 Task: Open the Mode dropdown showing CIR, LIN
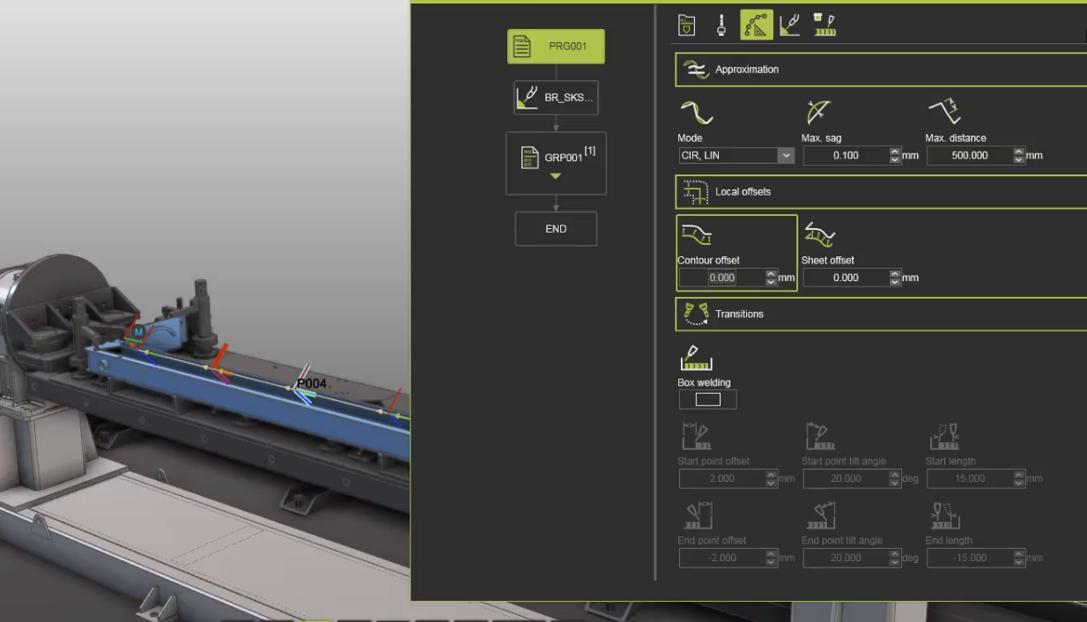[x=736, y=156]
